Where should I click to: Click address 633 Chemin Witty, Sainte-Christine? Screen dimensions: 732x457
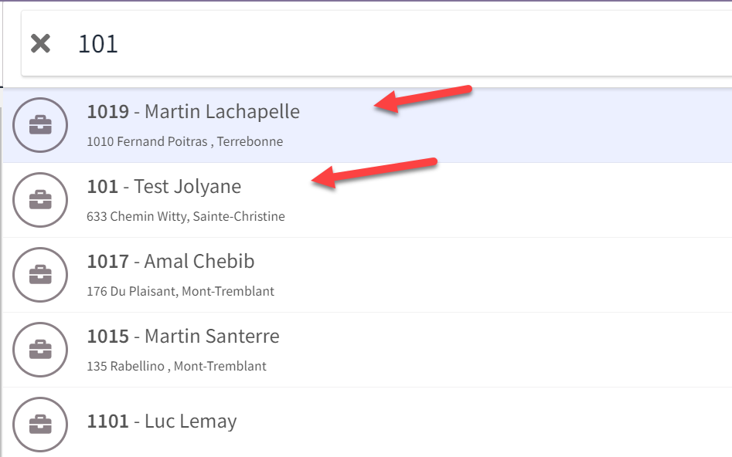coord(186,216)
